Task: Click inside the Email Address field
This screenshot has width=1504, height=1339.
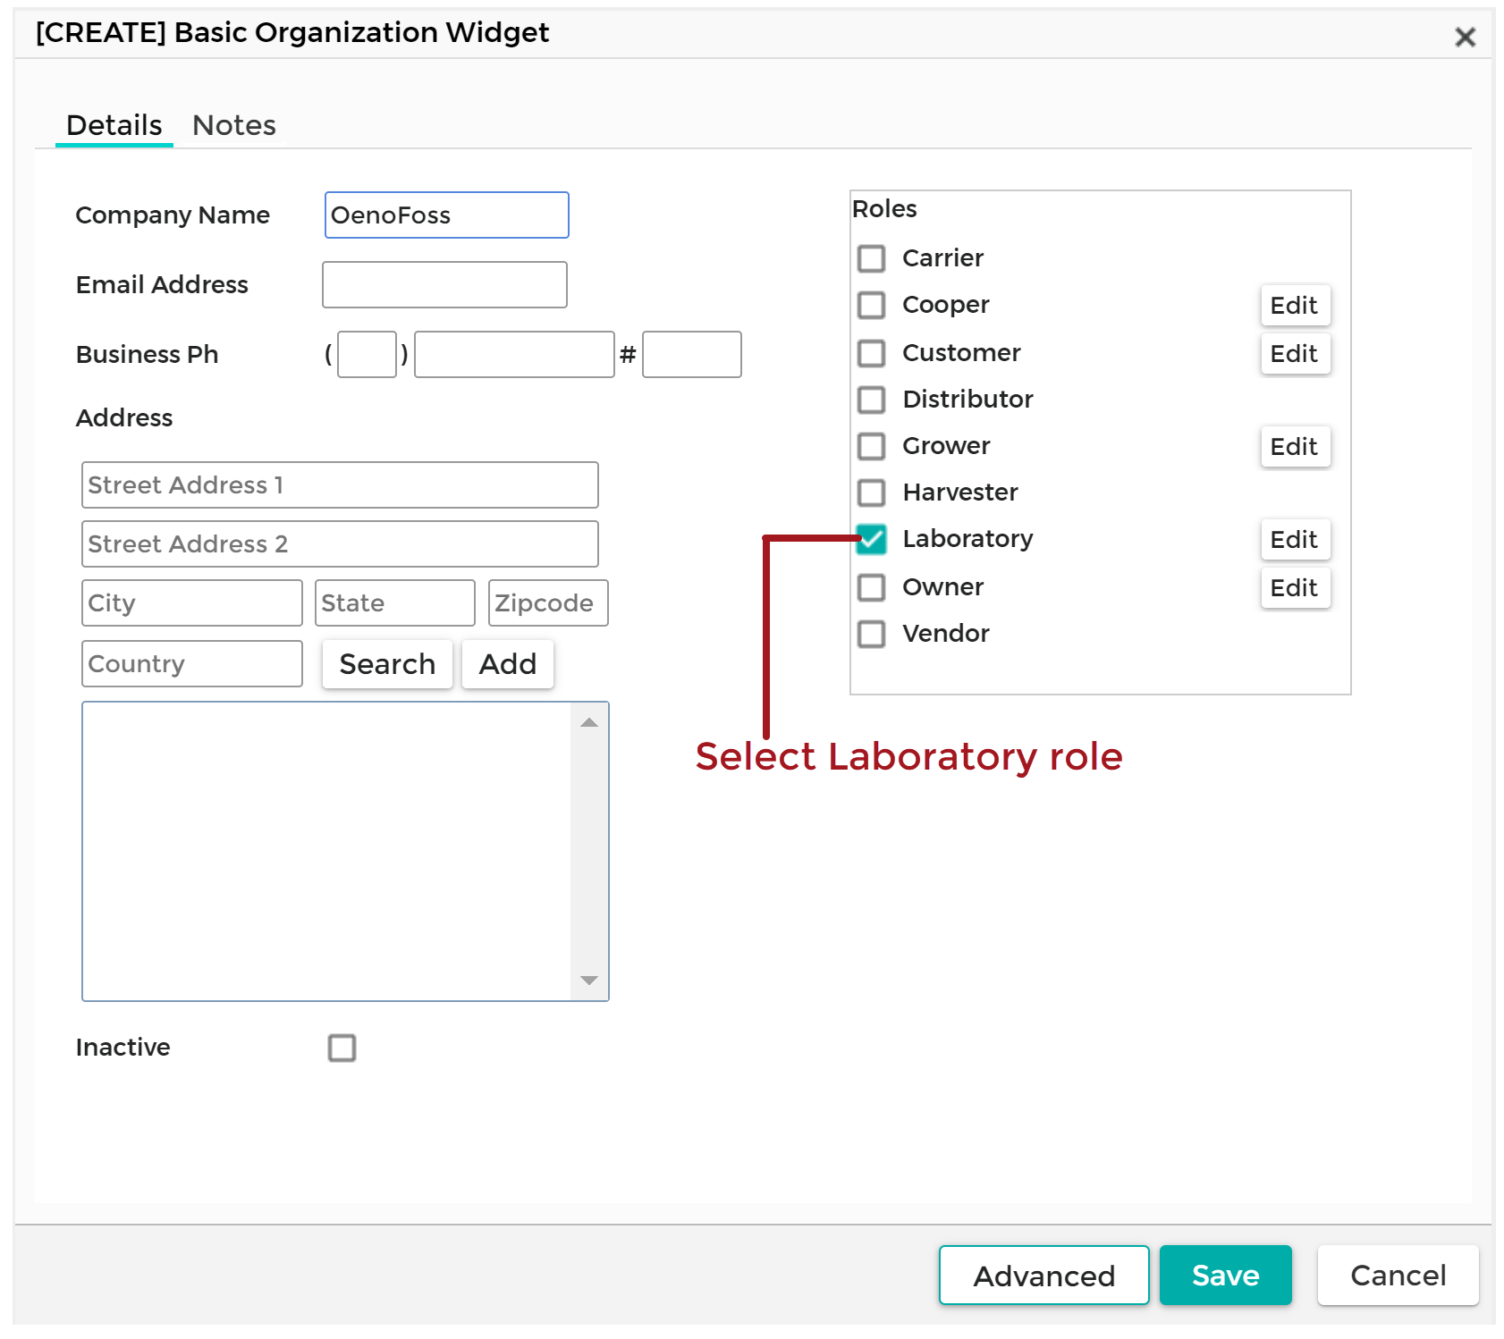Action: (x=444, y=284)
